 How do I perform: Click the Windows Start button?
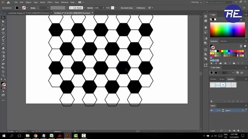(3, 136)
